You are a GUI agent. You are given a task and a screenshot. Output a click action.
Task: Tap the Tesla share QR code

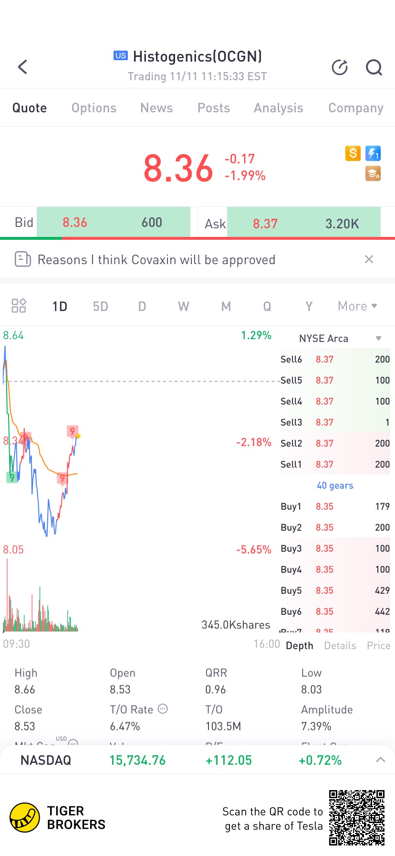click(x=357, y=818)
